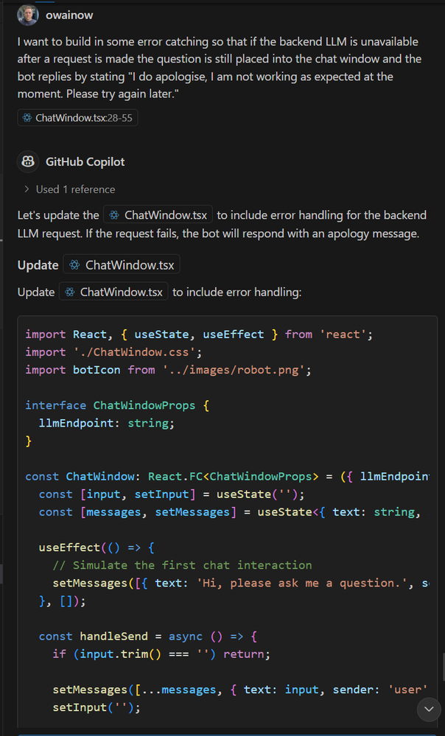
Task: Click the React icon in ChatWindow.tsx:28-55 chip
Action: coord(27,118)
